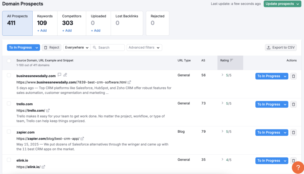Image resolution: width=304 pixels, height=174 pixels.
Task: Click the Rating column sort icon
Action: tap(232, 60)
